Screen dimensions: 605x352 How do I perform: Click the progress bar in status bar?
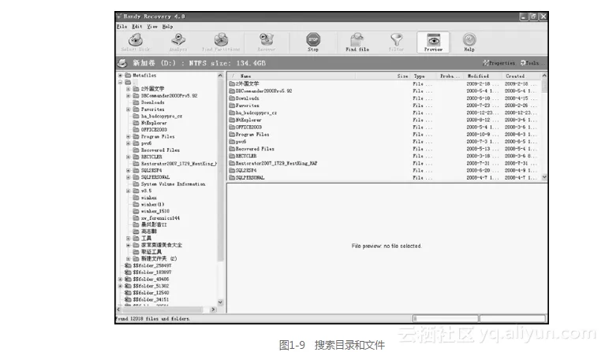(446, 318)
